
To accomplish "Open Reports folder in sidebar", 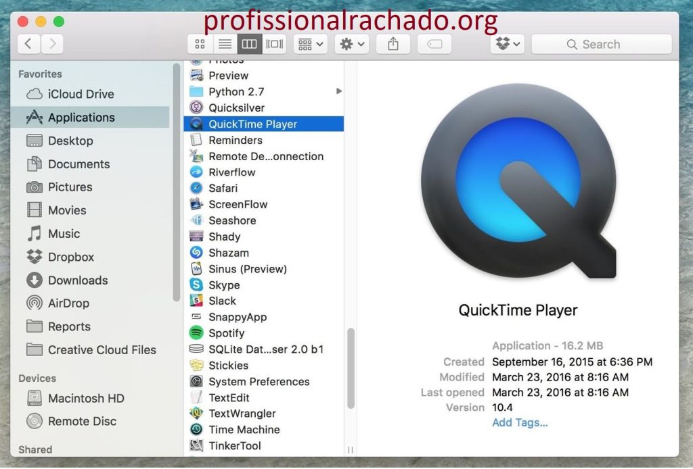I will point(90,326).
